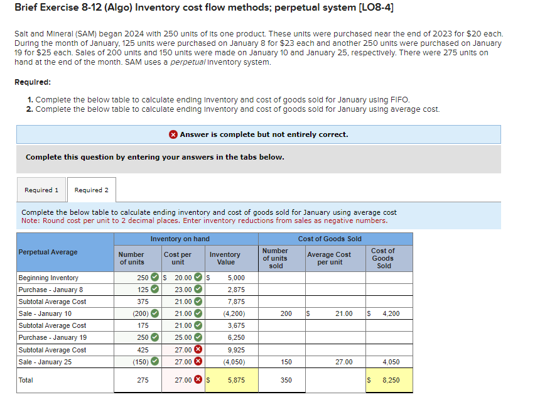Screen dimensions: 535x397
Task: Click the Perpetual Average table header
Action: 47,251
